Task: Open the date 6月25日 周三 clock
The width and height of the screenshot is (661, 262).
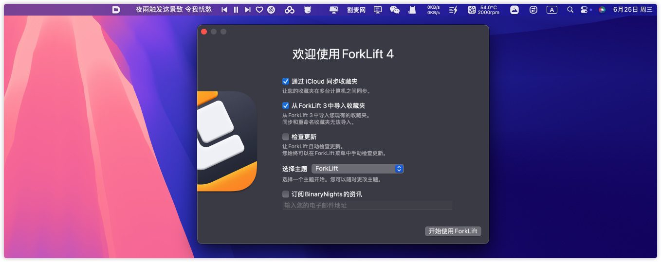Action: [x=633, y=10]
